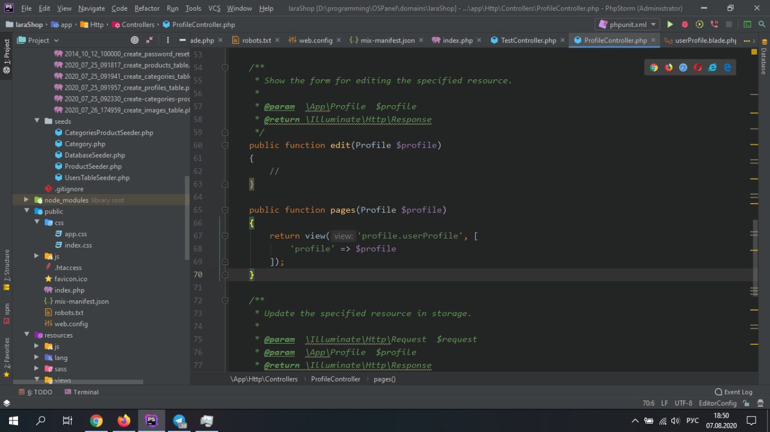Image resolution: width=770 pixels, height=432 pixels.
Task: Click Event Log in status bar
Action: pyautogui.click(x=733, y=392)
